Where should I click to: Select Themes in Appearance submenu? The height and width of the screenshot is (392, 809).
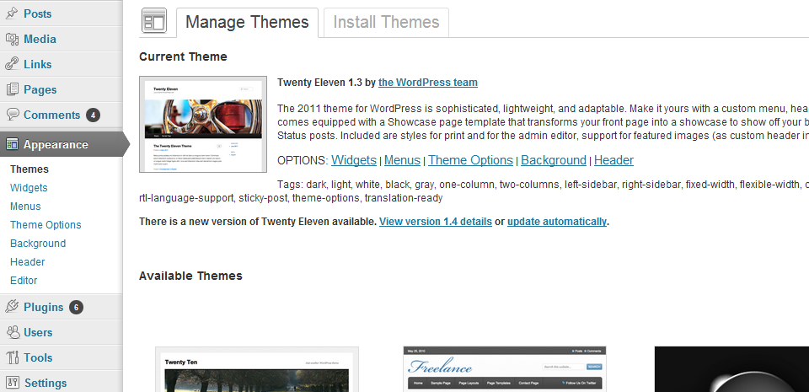(29, 169)
